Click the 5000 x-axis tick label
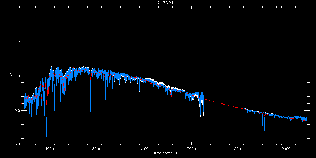The height and width of the screenshot is (158, 316). tap(97, 149)
